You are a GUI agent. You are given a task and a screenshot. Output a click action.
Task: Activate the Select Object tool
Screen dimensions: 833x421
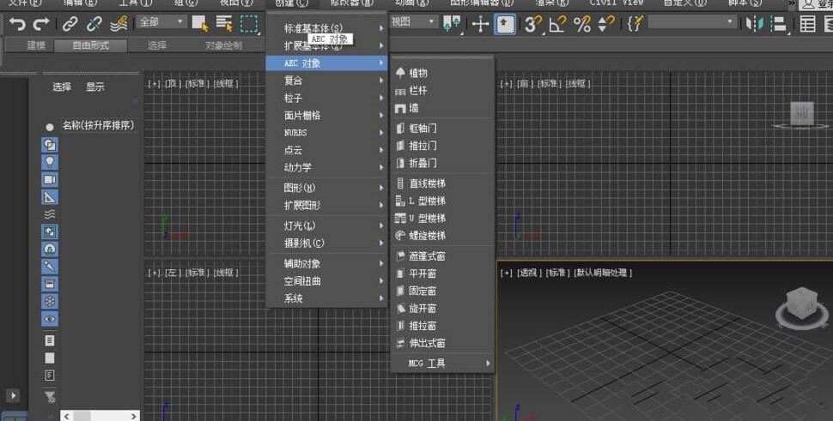pos(200,24)
